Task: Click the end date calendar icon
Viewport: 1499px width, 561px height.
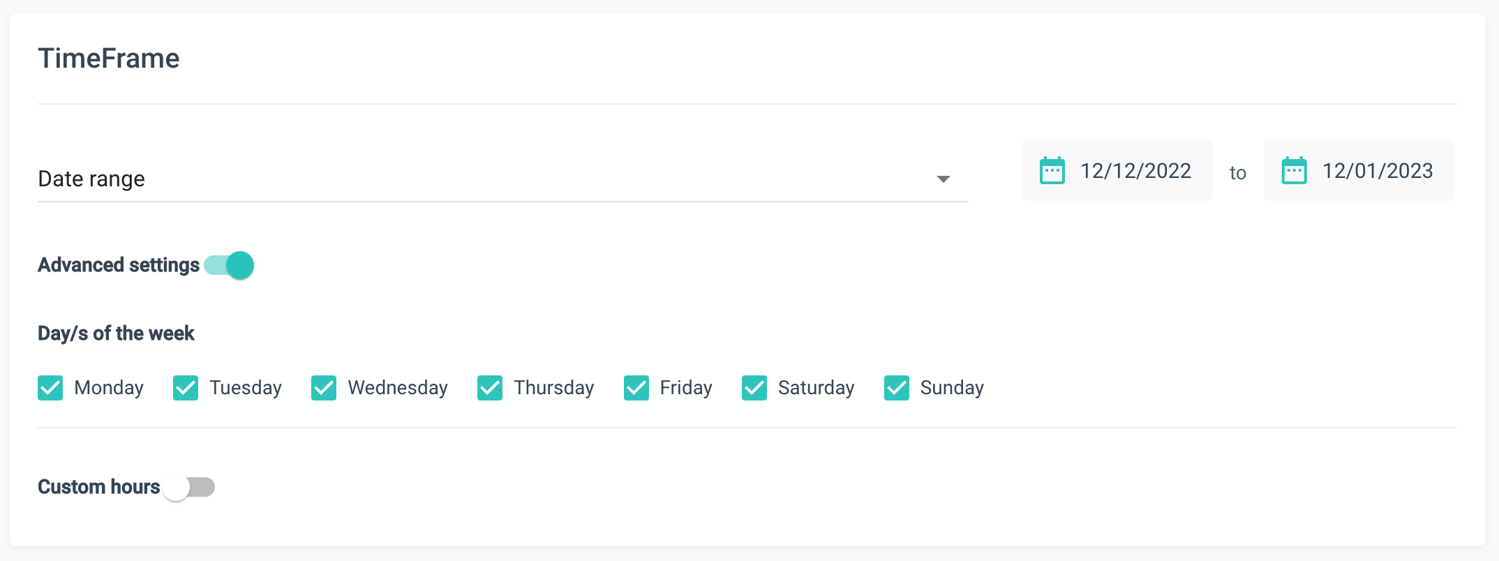Action: pos(1294,171)
